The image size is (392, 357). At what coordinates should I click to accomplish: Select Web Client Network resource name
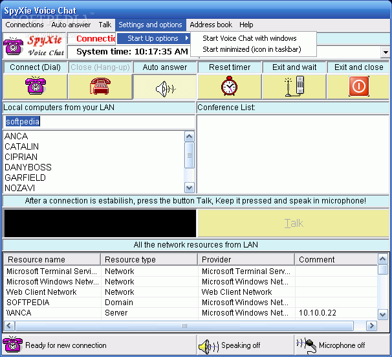click(x=41, y=292)
